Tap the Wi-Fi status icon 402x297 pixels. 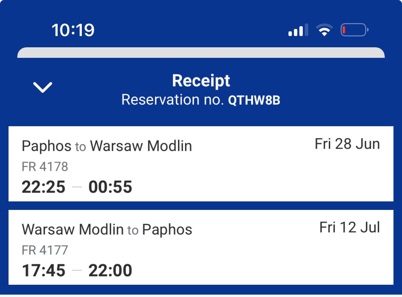[324, 30]
